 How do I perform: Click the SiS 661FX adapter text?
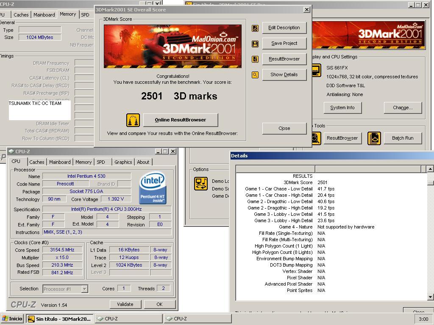click(x=337, y=68)
